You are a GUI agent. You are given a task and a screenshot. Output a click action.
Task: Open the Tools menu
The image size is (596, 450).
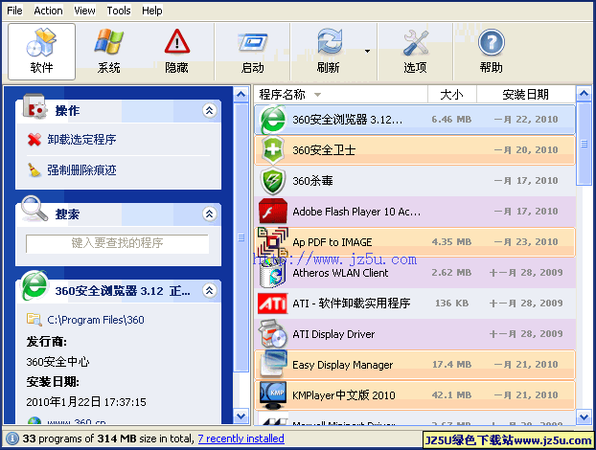[x=119, y=11]
